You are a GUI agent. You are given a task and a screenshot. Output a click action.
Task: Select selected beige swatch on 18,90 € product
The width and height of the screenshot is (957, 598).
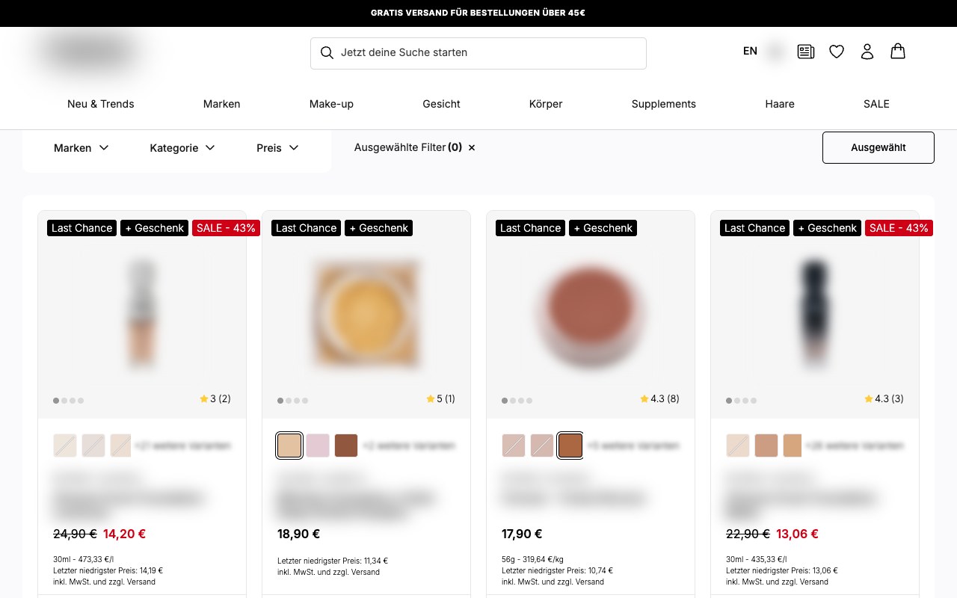point(289,446)
